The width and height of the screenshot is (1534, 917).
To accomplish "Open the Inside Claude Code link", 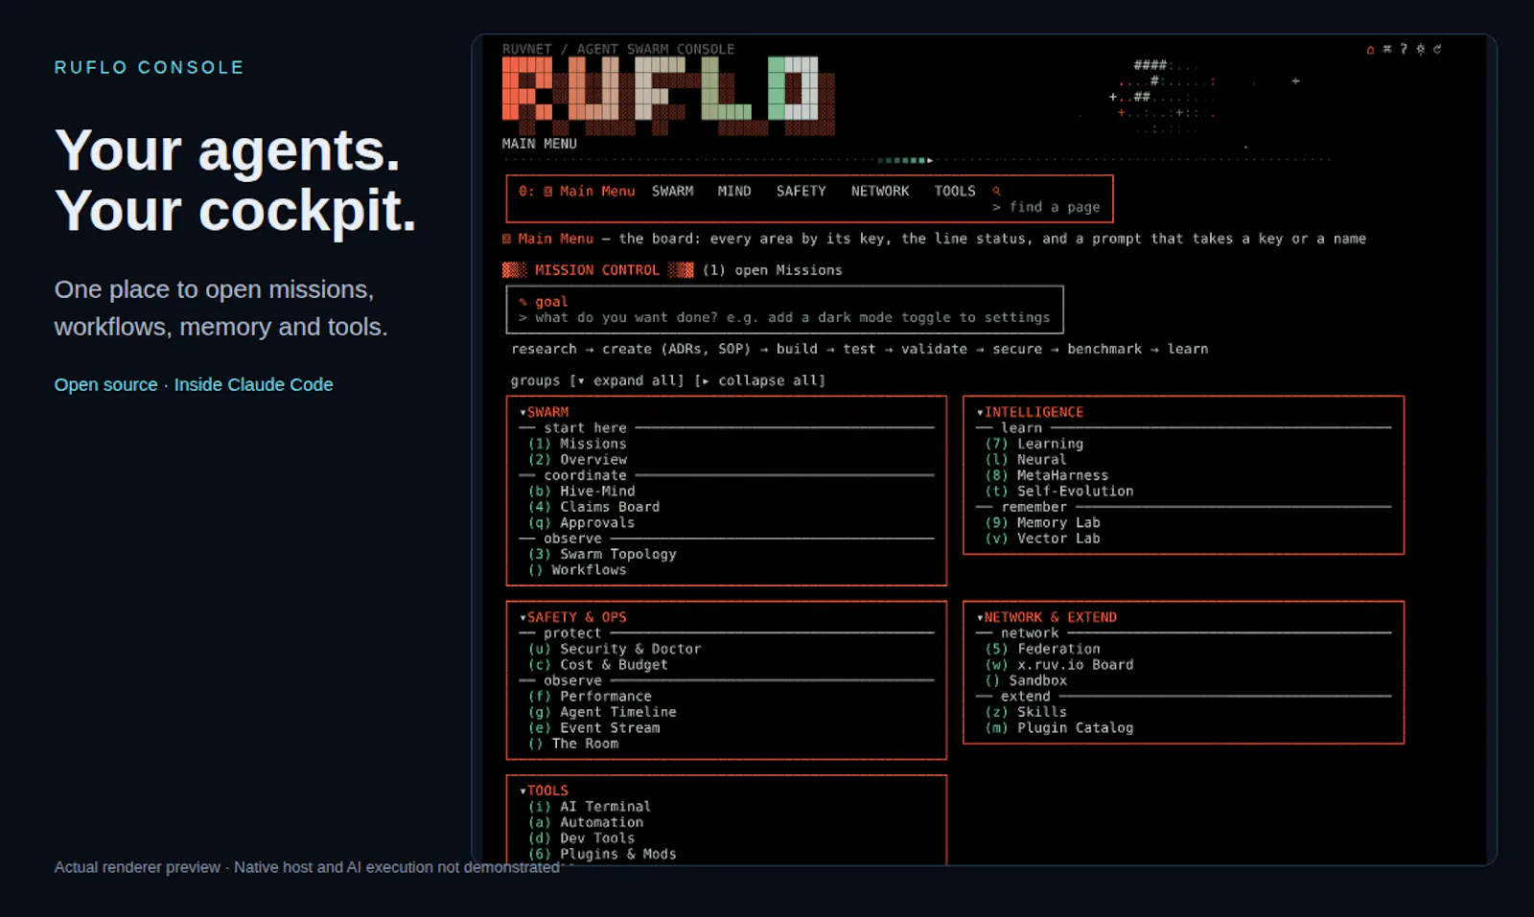I will [253, 384].
